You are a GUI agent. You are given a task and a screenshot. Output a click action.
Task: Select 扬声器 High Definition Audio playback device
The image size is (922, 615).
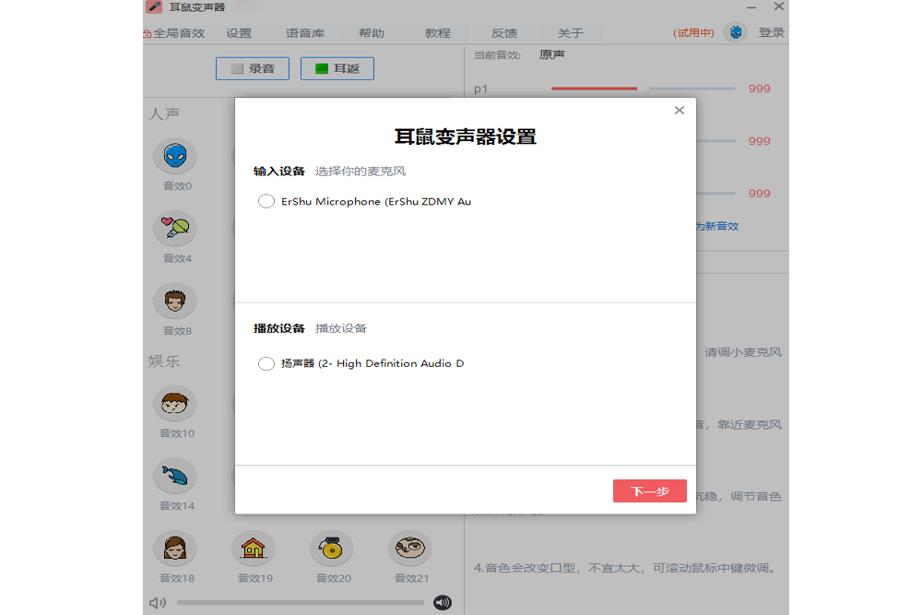[x=266, y=363]
